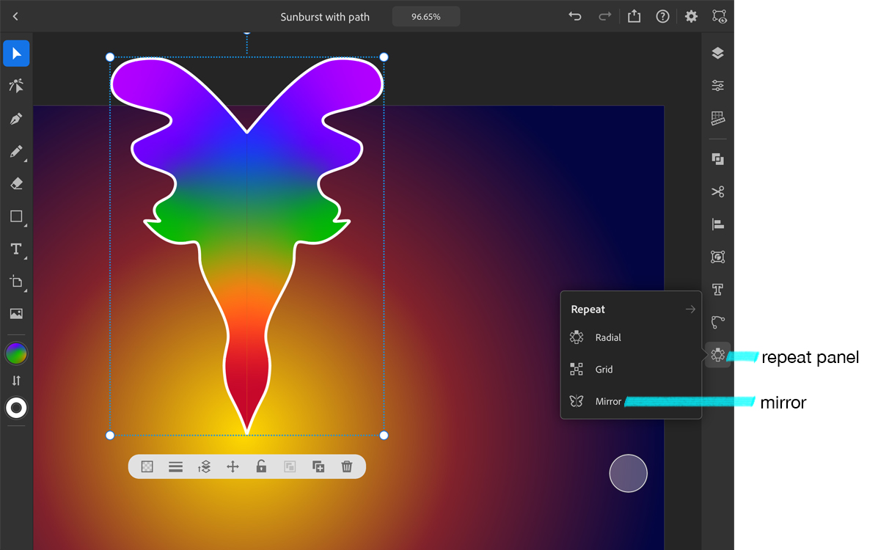
Task: Open the Place Photo tool
Action: (16, 313)
